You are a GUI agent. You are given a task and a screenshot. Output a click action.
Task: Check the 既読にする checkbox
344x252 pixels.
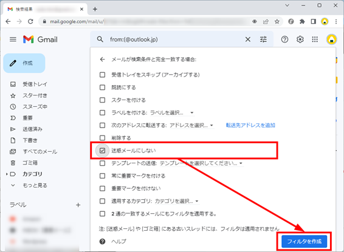coord(102,87)
